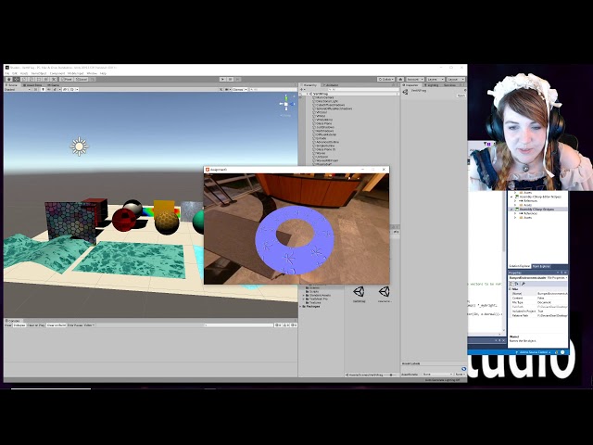
Task: Switch to the Game tab
Action: 53,84
